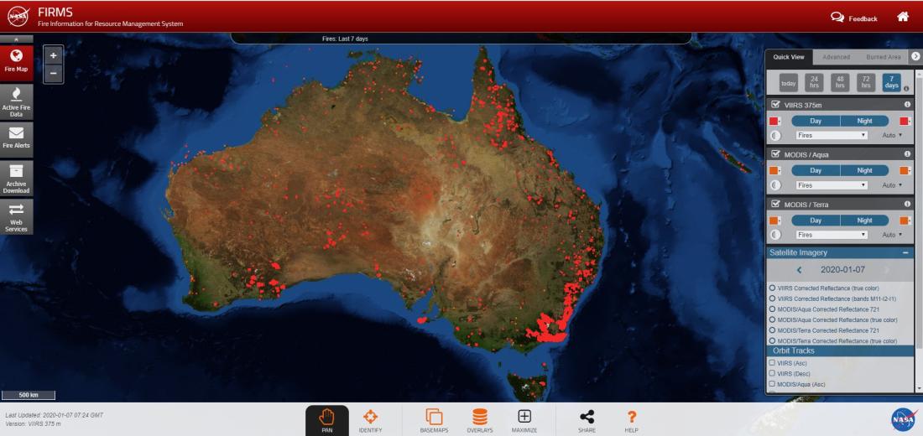Screen dimensions: 923x436
Task: Open VIIRS 375m Fires dropdown
Action: pyautogui.click(x=832, y=135)
